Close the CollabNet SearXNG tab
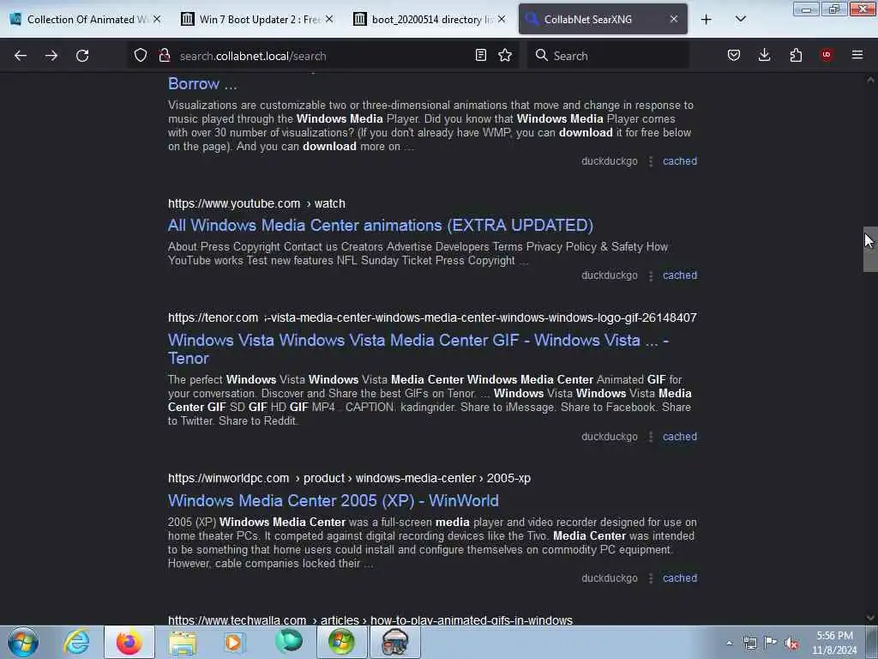 click(x=674, y=19)
